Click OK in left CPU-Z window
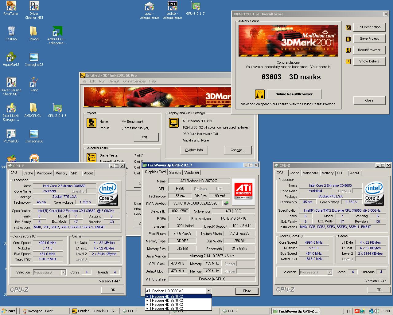Screen dimensions: 393x315 [113, 290]
